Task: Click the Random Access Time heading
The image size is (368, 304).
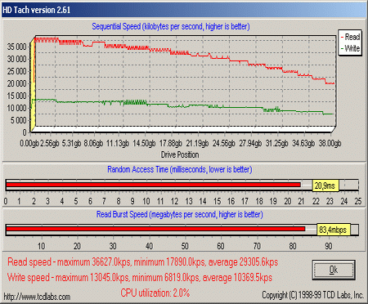Action: point(179,169)
